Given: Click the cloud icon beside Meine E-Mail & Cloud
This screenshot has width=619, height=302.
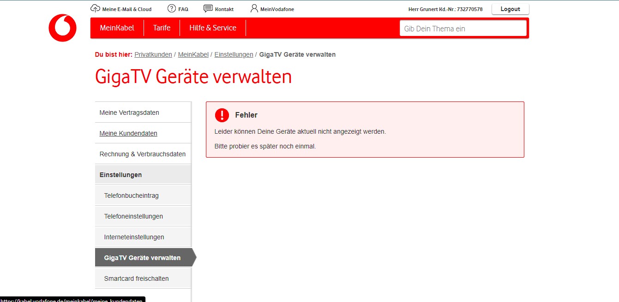Looking at the screenshot, I should pos(95,8).
